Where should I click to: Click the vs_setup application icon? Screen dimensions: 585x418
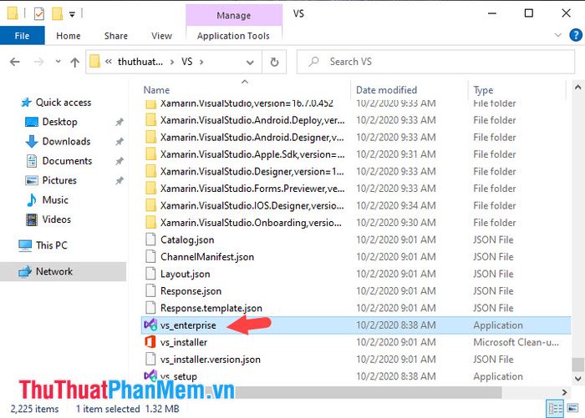coord(150,375)
